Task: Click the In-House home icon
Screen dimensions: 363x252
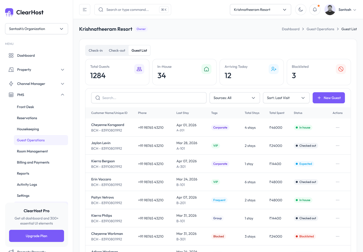Action: [x=206, y=69]
